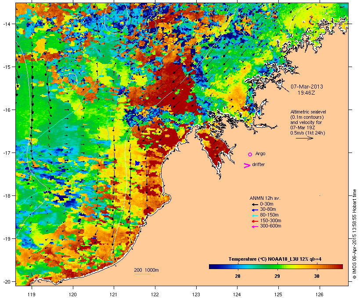Click the 300-600m depth label
Screen dimensions: 360x298
click(x=270, y=226)
